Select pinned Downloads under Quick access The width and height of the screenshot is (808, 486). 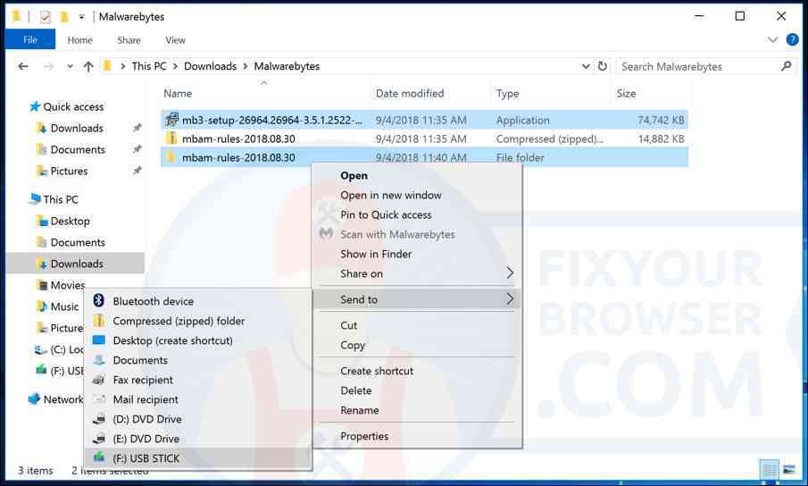pyautogui.click(x=77, y=128)
